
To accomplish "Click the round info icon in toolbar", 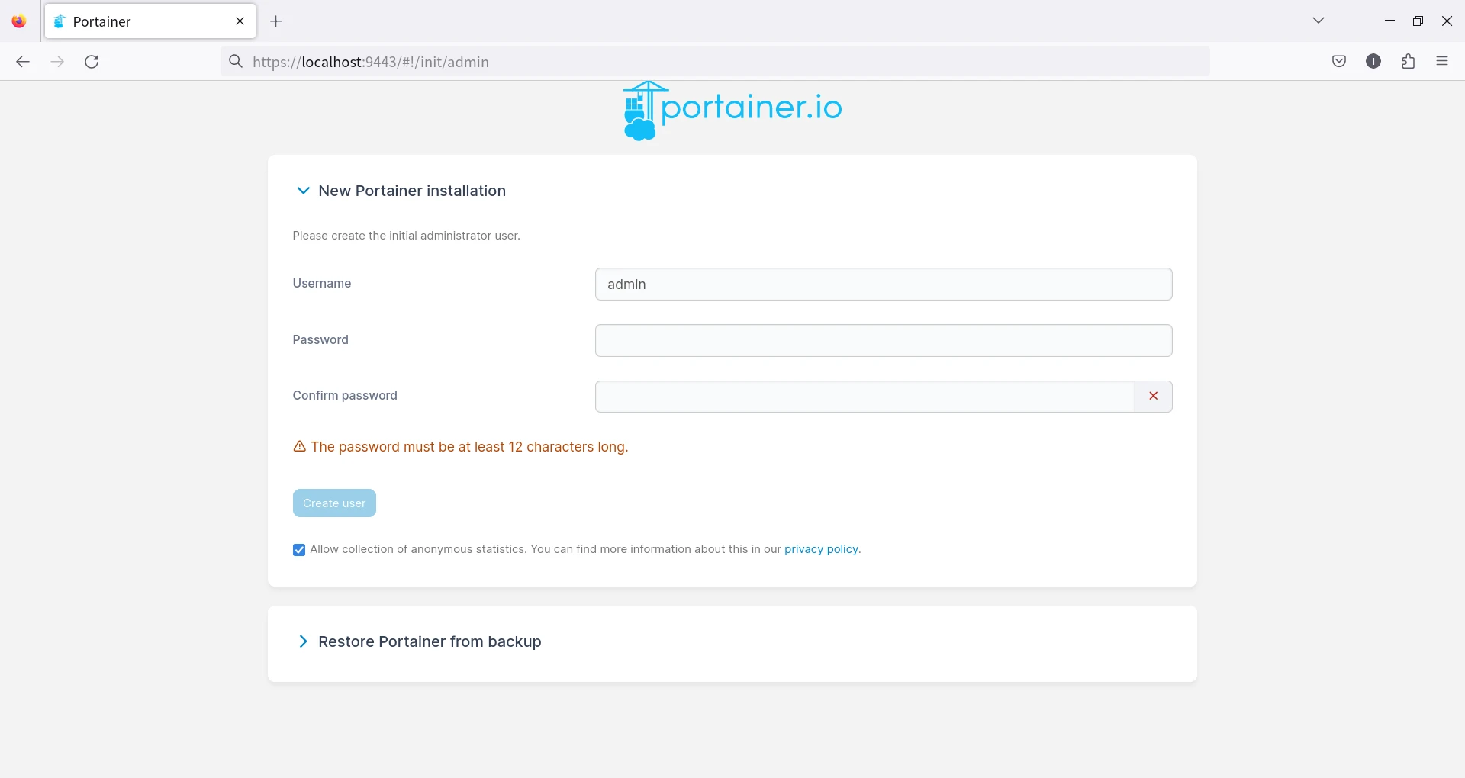I will pos(1373,62).
